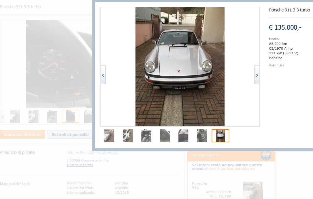The image size is (313, 199).
Task: Click the 'Km: 85.700' text in AcquistoSicuro box
Action: (x=221, y=196)
